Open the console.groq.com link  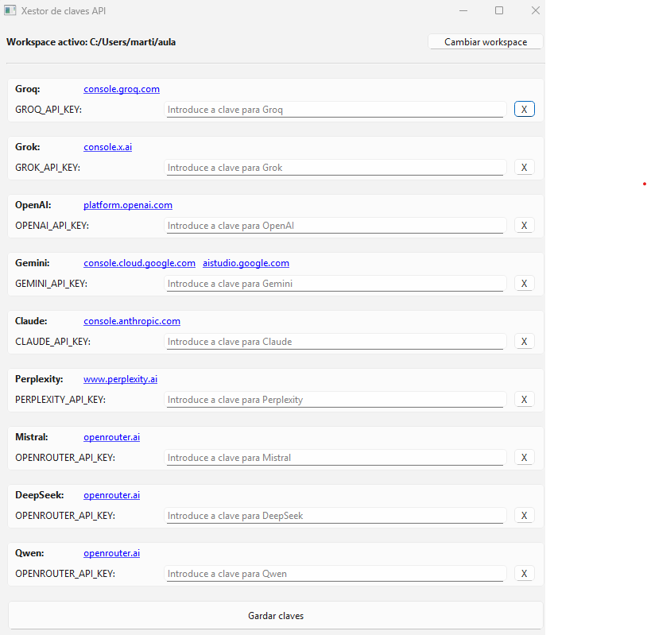click(x=122, y=89)
